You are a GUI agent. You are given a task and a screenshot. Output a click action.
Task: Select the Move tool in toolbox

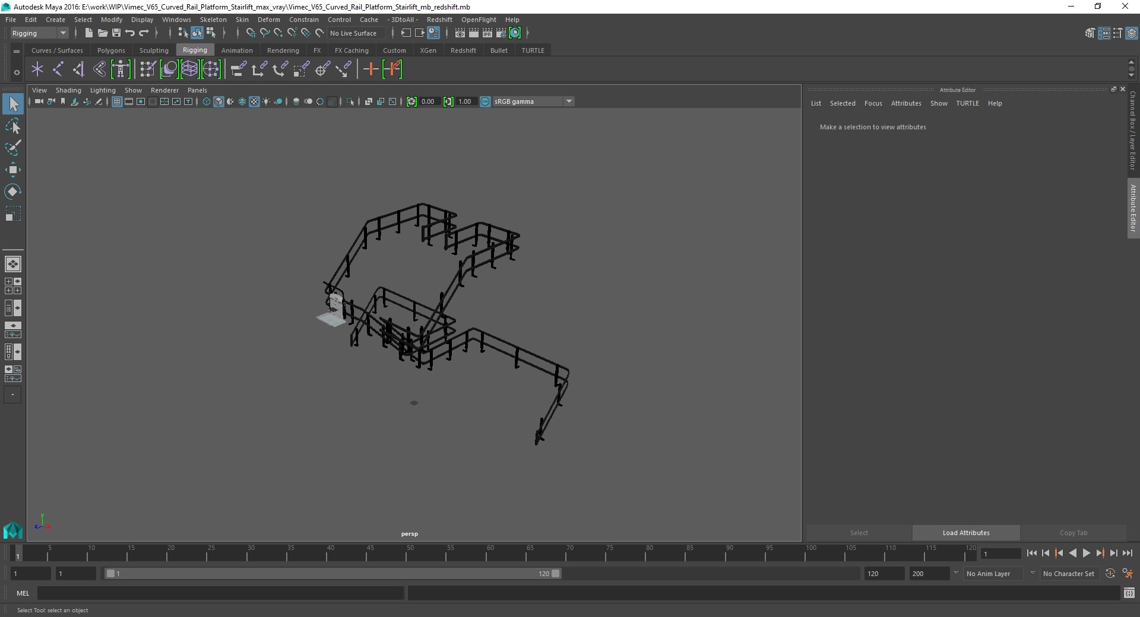click(12, 170)
